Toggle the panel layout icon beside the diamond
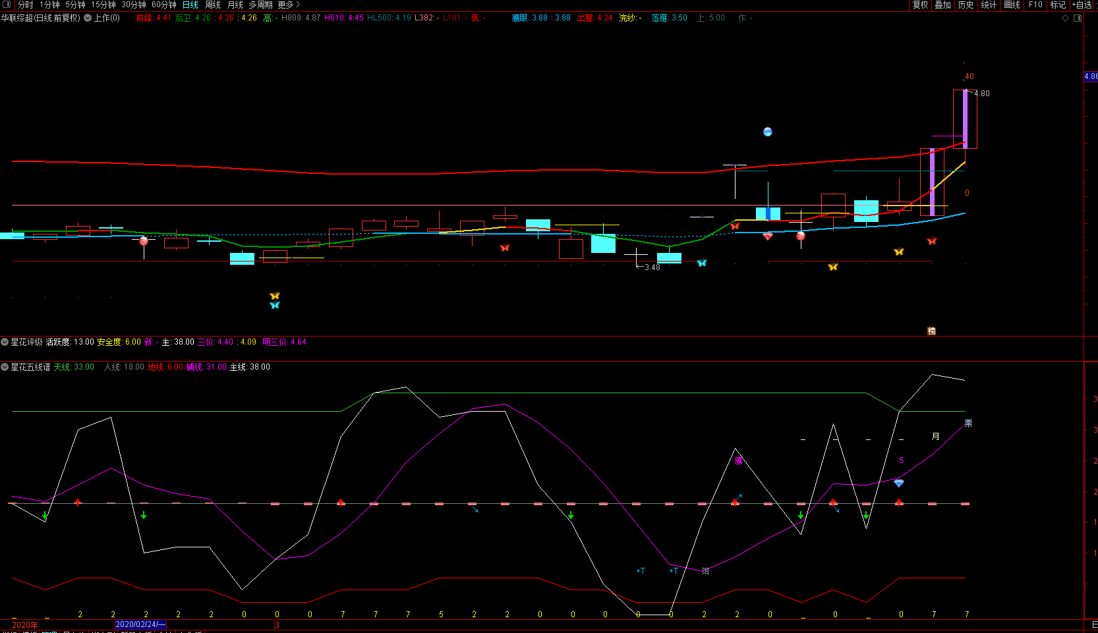This screenshot has height=633, width=1098. [1078, 18]
